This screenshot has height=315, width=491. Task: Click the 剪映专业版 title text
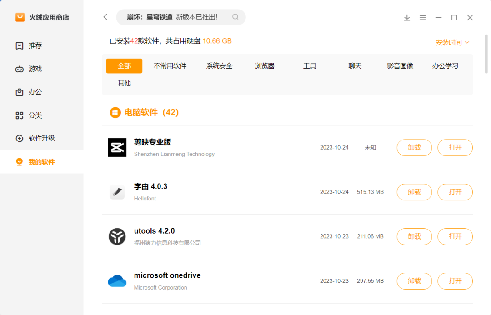(152, 142)
